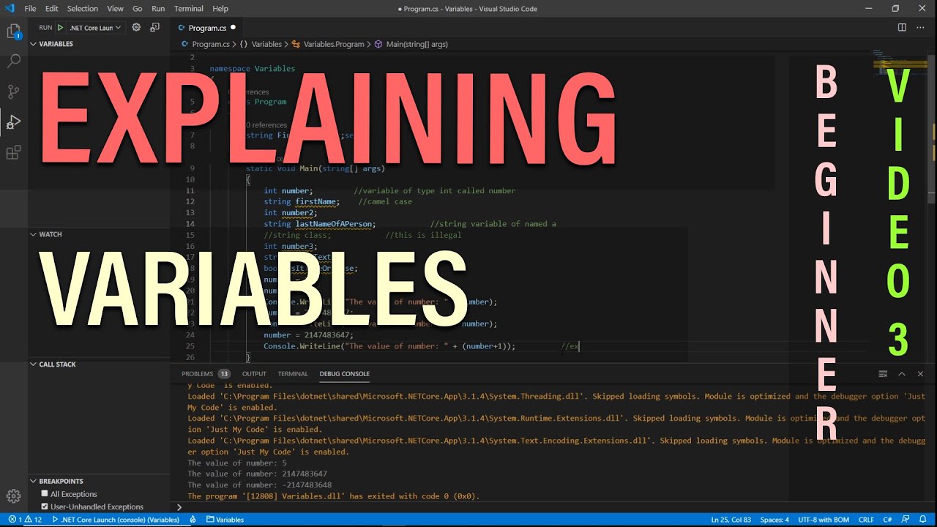Screen dimensions: 937x527
Task: Open the View menu
Action: point(115,9)
